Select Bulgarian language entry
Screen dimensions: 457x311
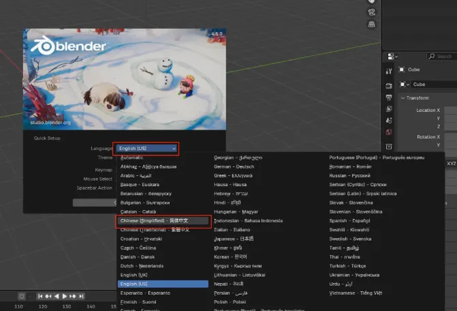point(163,203)
